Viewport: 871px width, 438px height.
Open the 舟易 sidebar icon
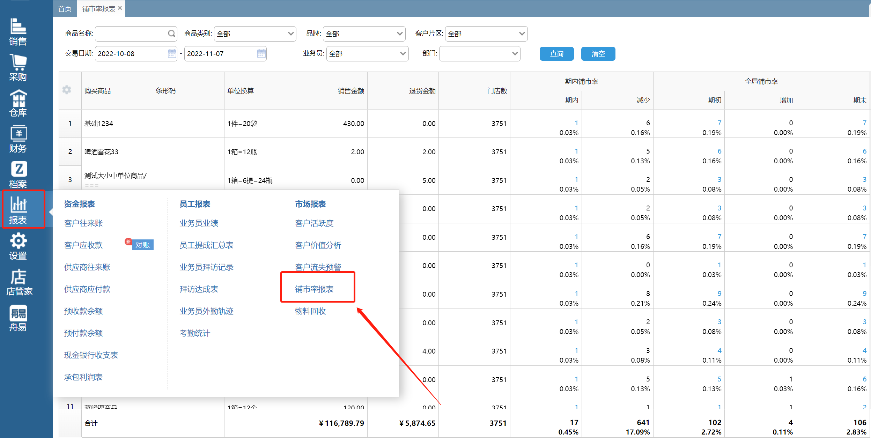point(18,318)
